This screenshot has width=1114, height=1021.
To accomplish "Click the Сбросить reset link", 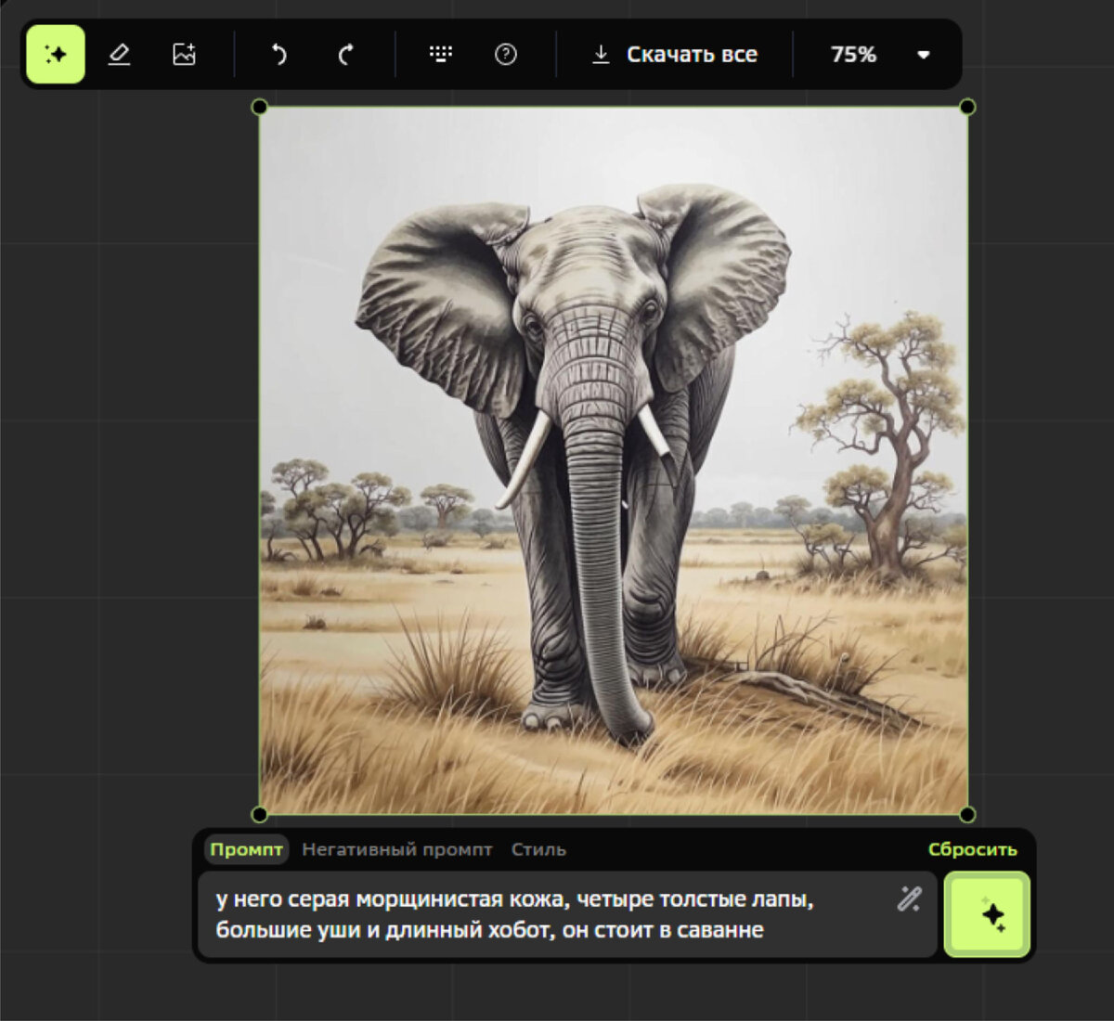I will [972, 849].
